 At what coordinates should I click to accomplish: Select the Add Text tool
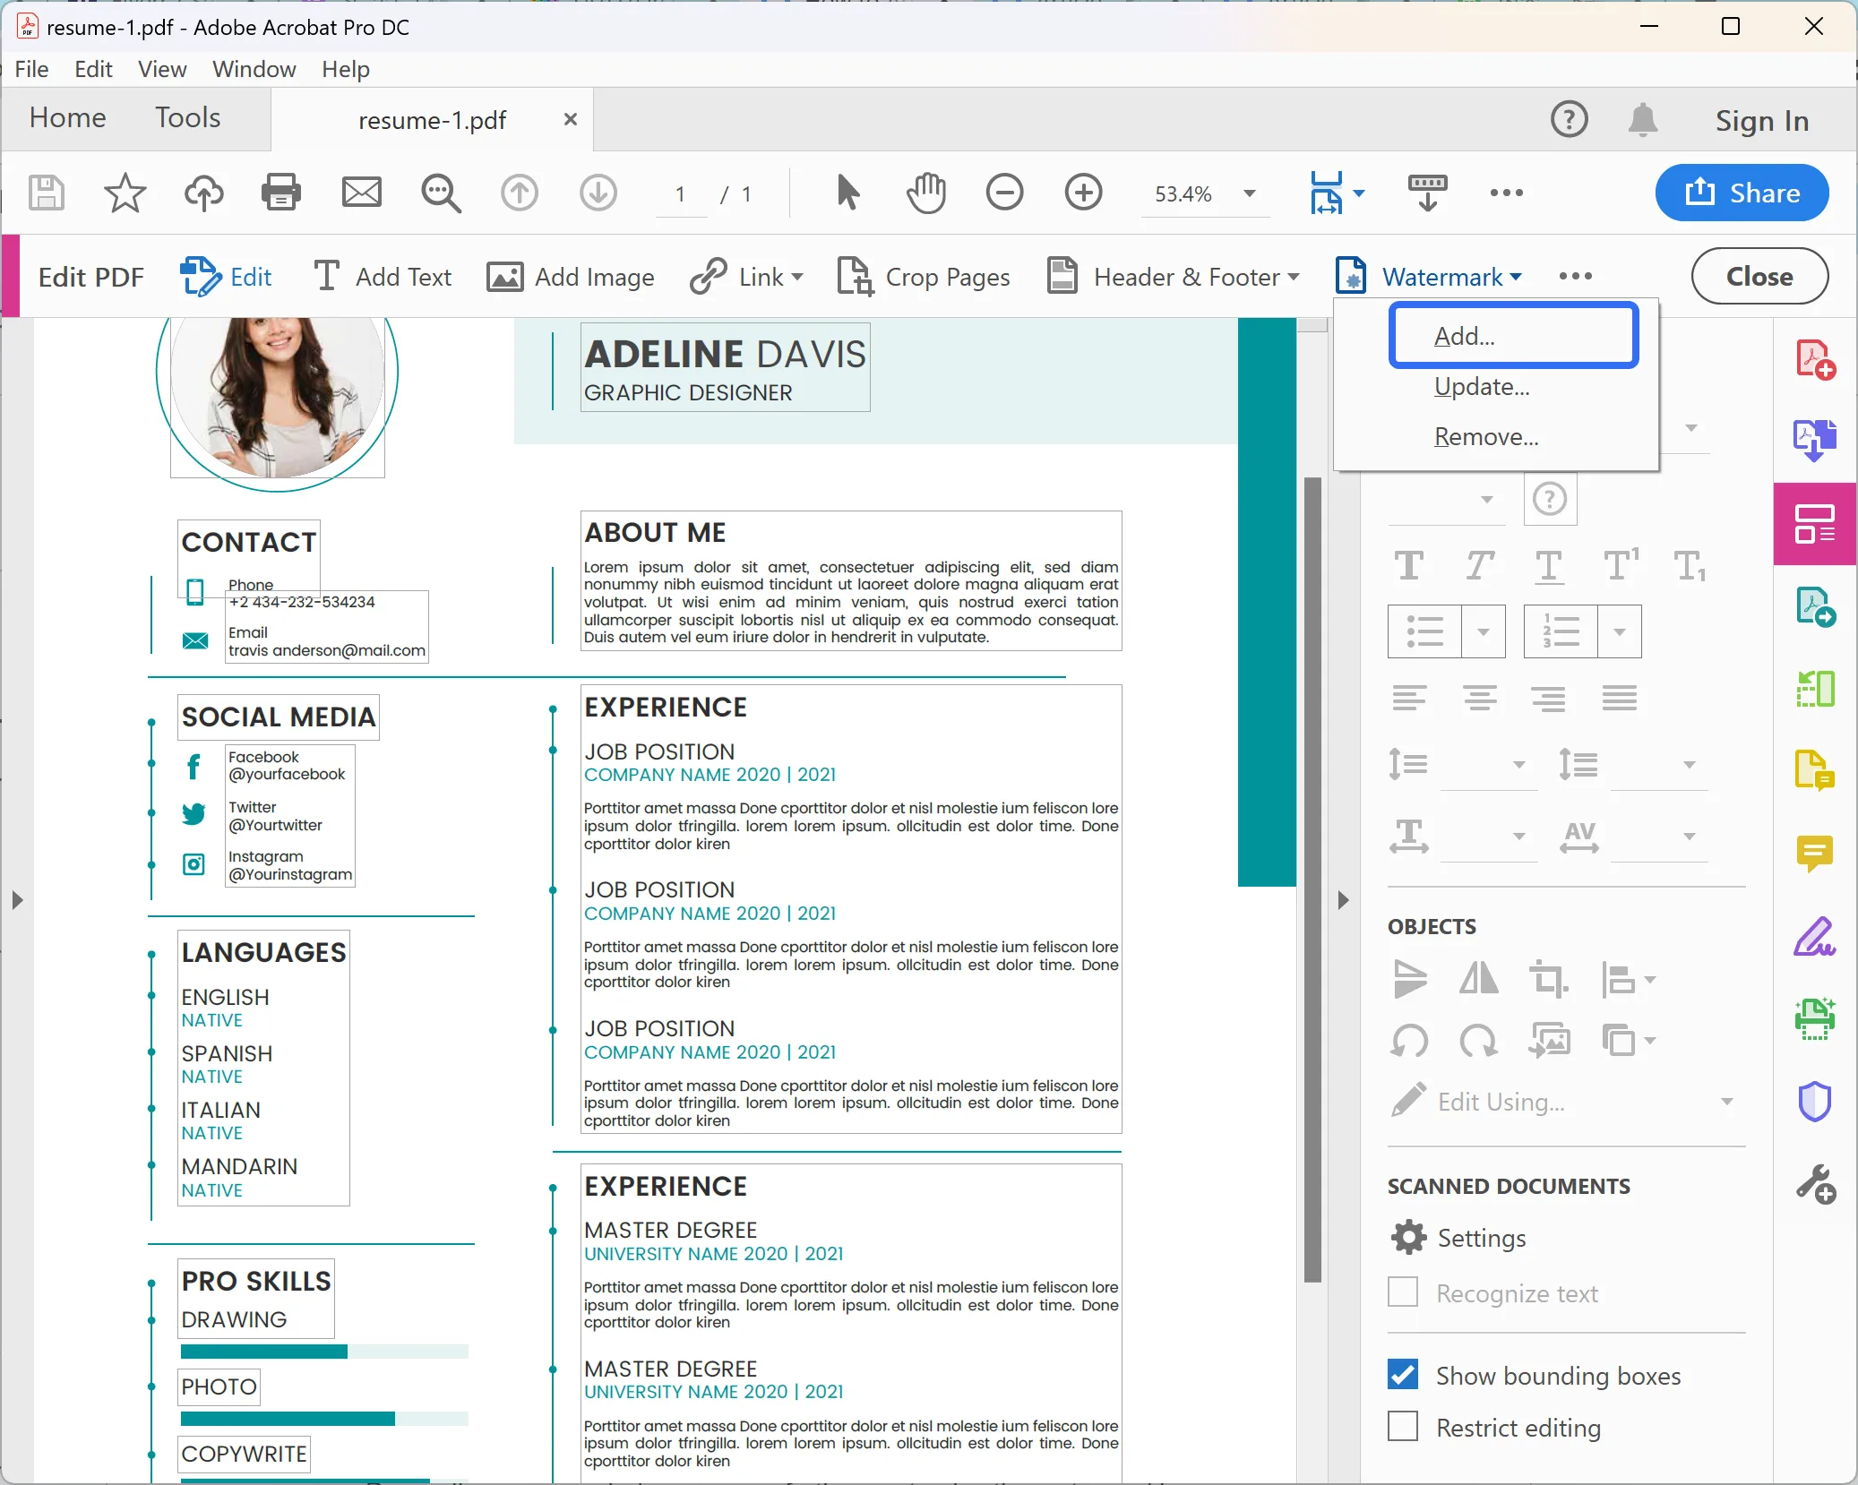pyautogui.click(x=382, y=277)
